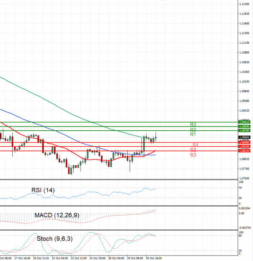Image resolution: width=253 pixels, height=261 pixels.
Task: Select the current price 1.08606 tag
Action: (244, 137)
